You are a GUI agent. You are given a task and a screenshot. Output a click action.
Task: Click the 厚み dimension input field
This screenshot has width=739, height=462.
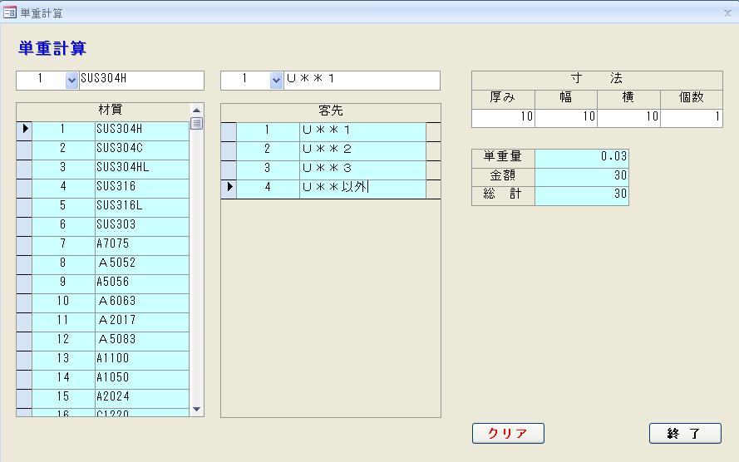(503, 117)
